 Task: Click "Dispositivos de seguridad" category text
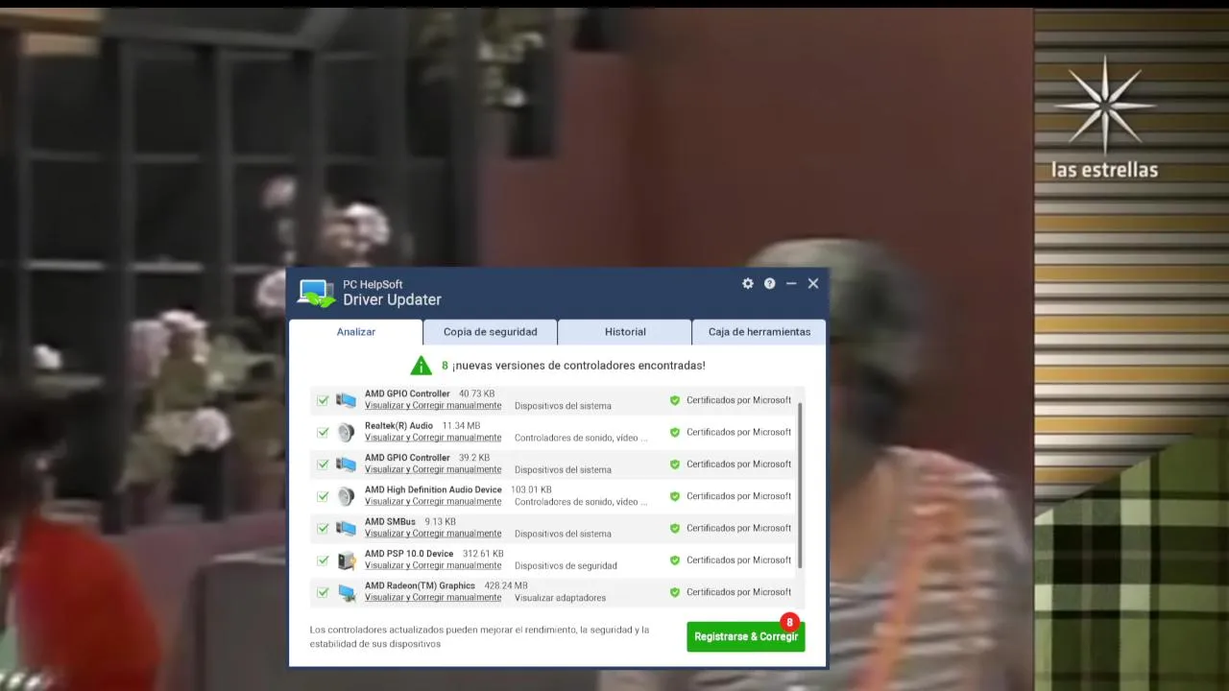pos(566,566)
